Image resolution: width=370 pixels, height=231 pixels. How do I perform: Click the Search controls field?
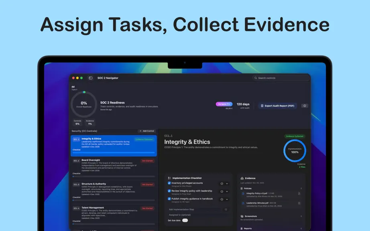[x=281, y=78]
